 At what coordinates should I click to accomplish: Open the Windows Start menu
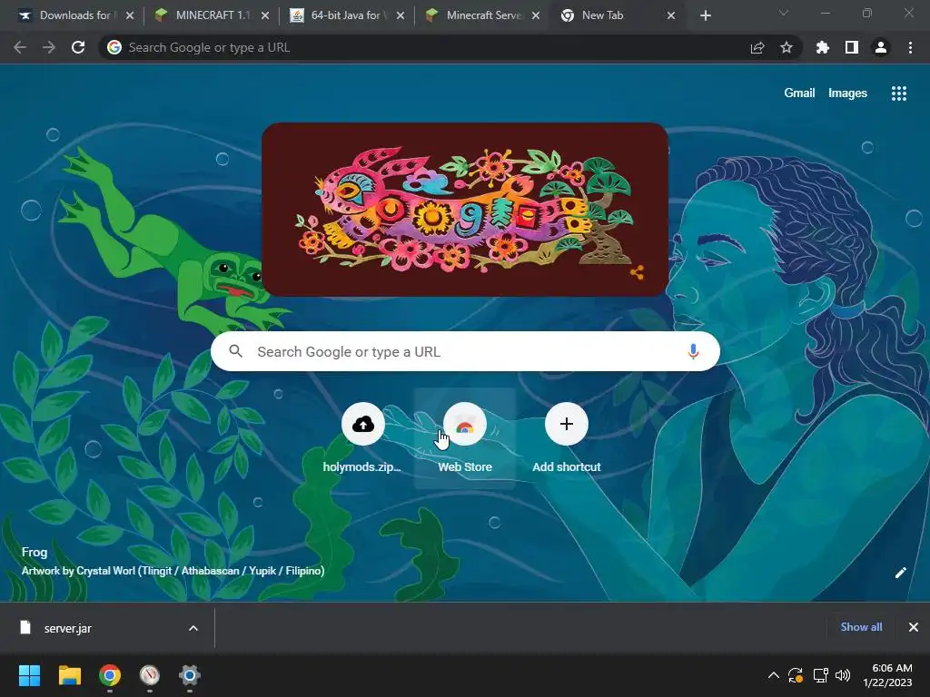(30, 675)
